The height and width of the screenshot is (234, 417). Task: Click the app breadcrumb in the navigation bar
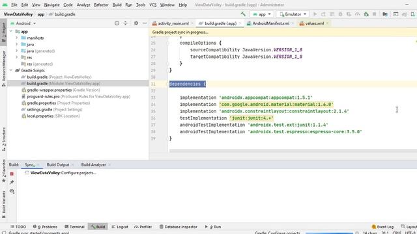pyautogui.click(x=40, y=14)
